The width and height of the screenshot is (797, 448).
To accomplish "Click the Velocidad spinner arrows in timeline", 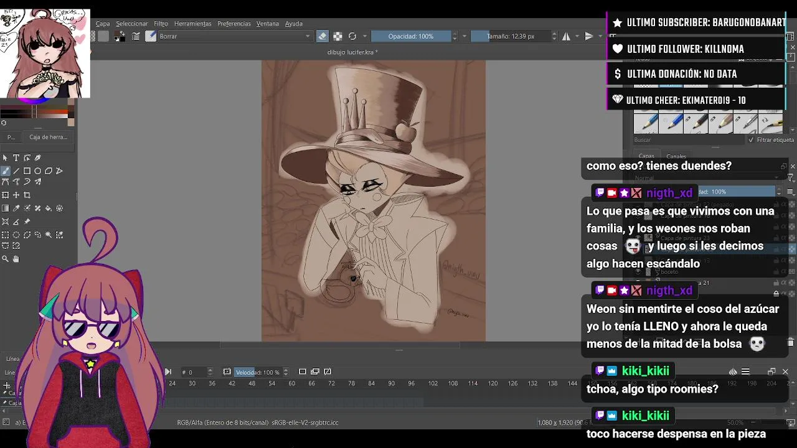I will pyautogui.click(x=286, y=372).
